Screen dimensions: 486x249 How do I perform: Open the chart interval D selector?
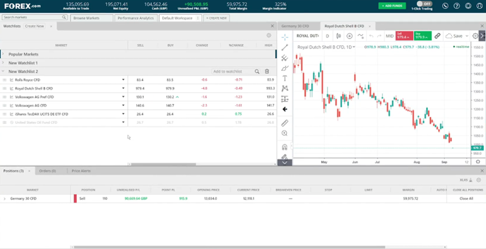tap(327, 36)
